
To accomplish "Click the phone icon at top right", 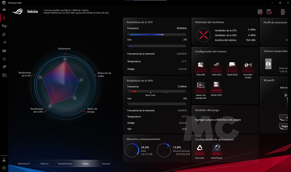I will coord(283,12).
